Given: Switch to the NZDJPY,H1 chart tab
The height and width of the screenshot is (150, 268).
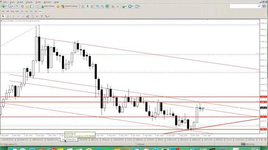Looking at the screenshot, I should click(52, 140).
